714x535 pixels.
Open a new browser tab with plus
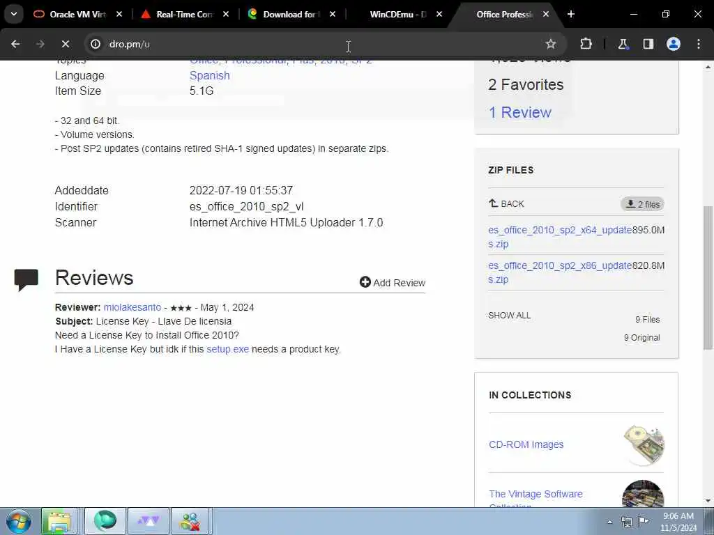click(571, 14)
